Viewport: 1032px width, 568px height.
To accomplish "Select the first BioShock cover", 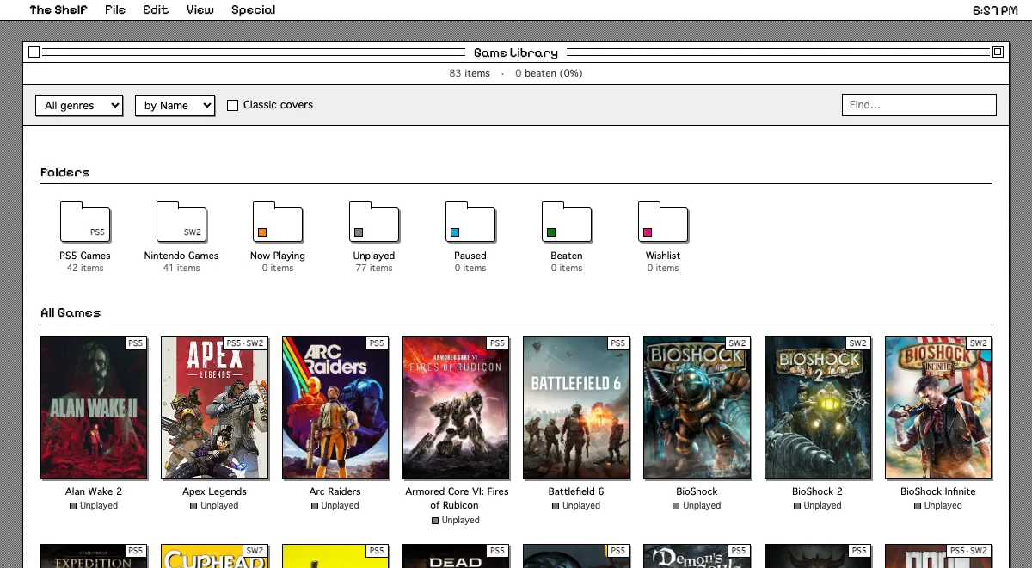I will (697, 408).
